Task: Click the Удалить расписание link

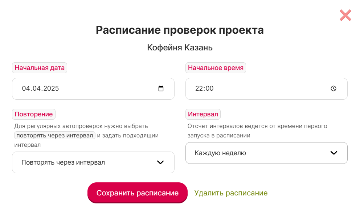Action: 231,193
